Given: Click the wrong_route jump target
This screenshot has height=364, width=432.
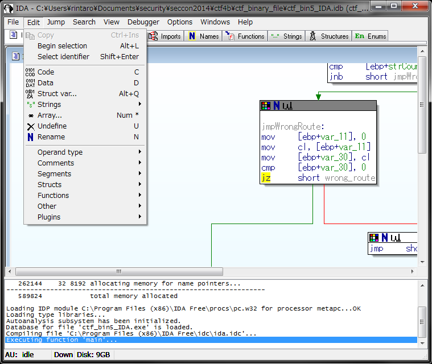Looking at the screenshot, I should click(x=350, y=178).
